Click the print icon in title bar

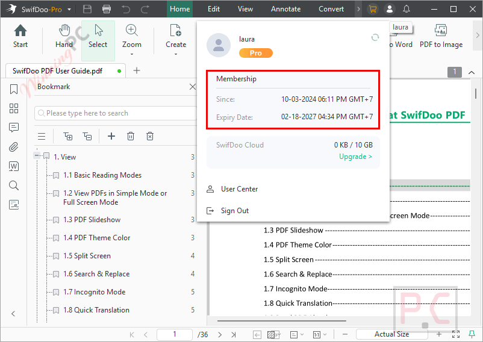107,9
